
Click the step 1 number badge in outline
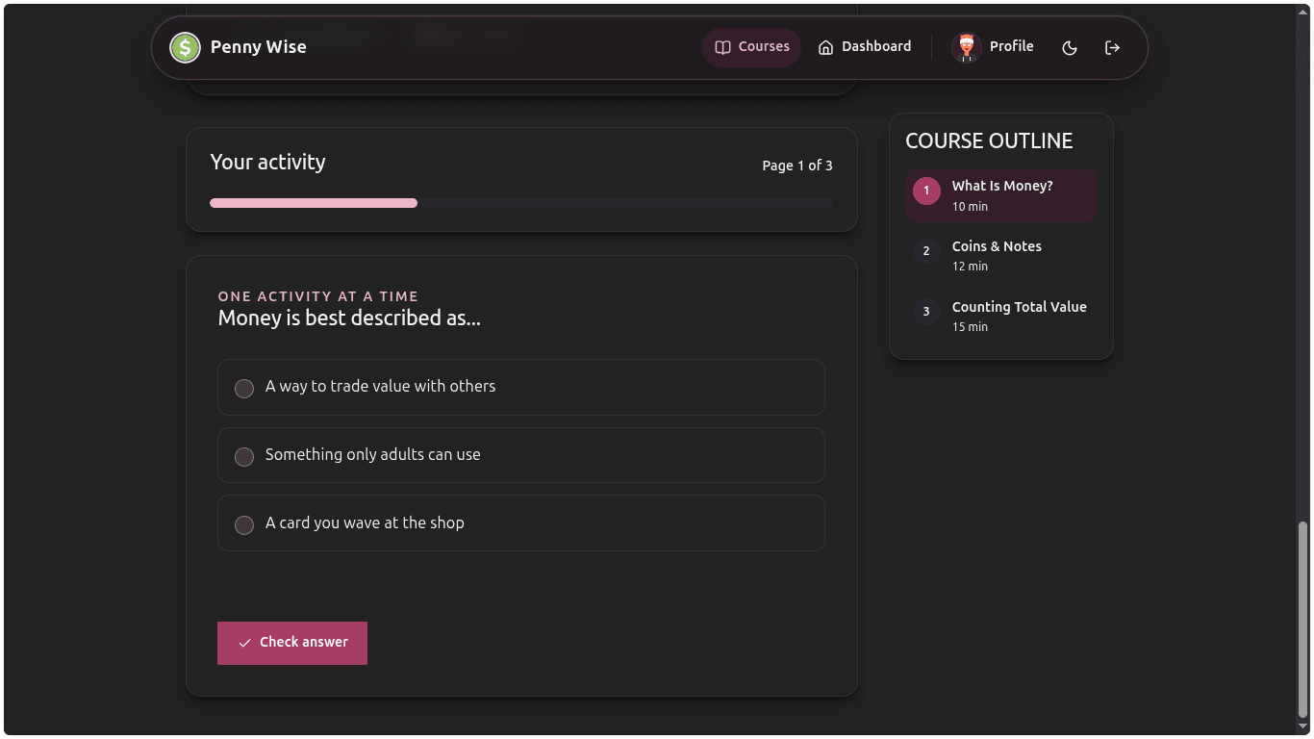926,191
